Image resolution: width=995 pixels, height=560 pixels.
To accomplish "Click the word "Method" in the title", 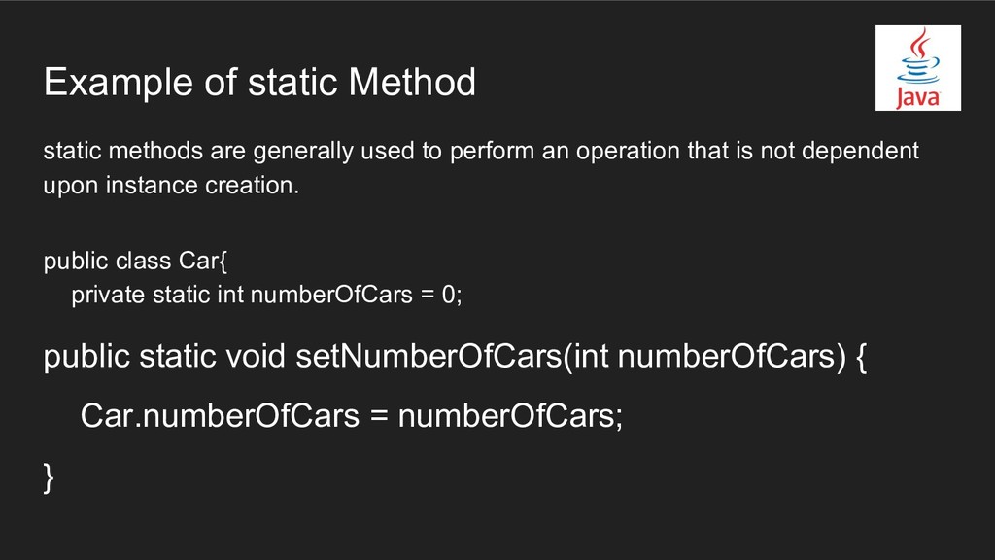I will click(x=412, y=84).
